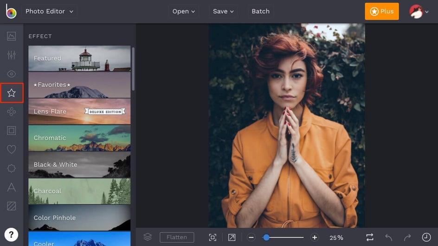Open the user profile avatar menu
Image resolution: width=438 pixels, height=246 pixels.
click(419, 12)
